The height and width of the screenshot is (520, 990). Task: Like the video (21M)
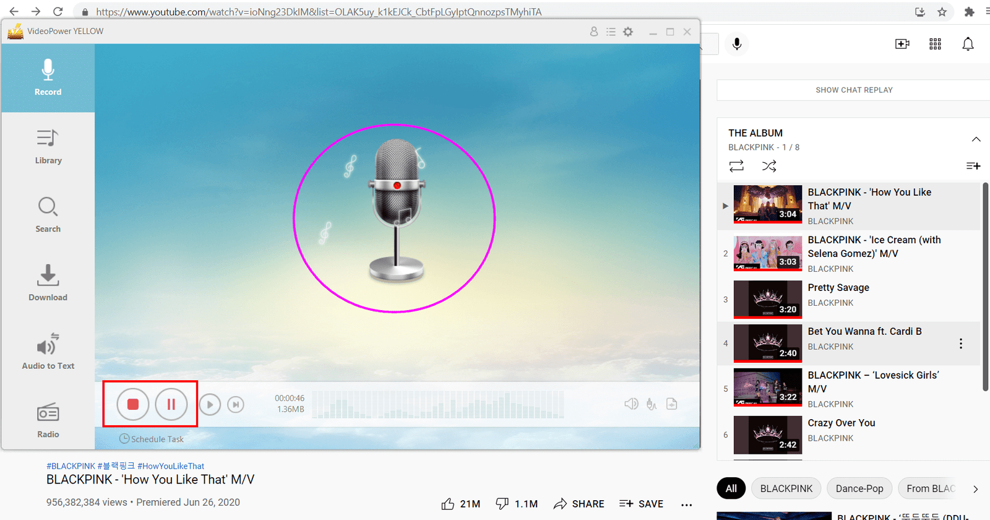pos(461,504)
